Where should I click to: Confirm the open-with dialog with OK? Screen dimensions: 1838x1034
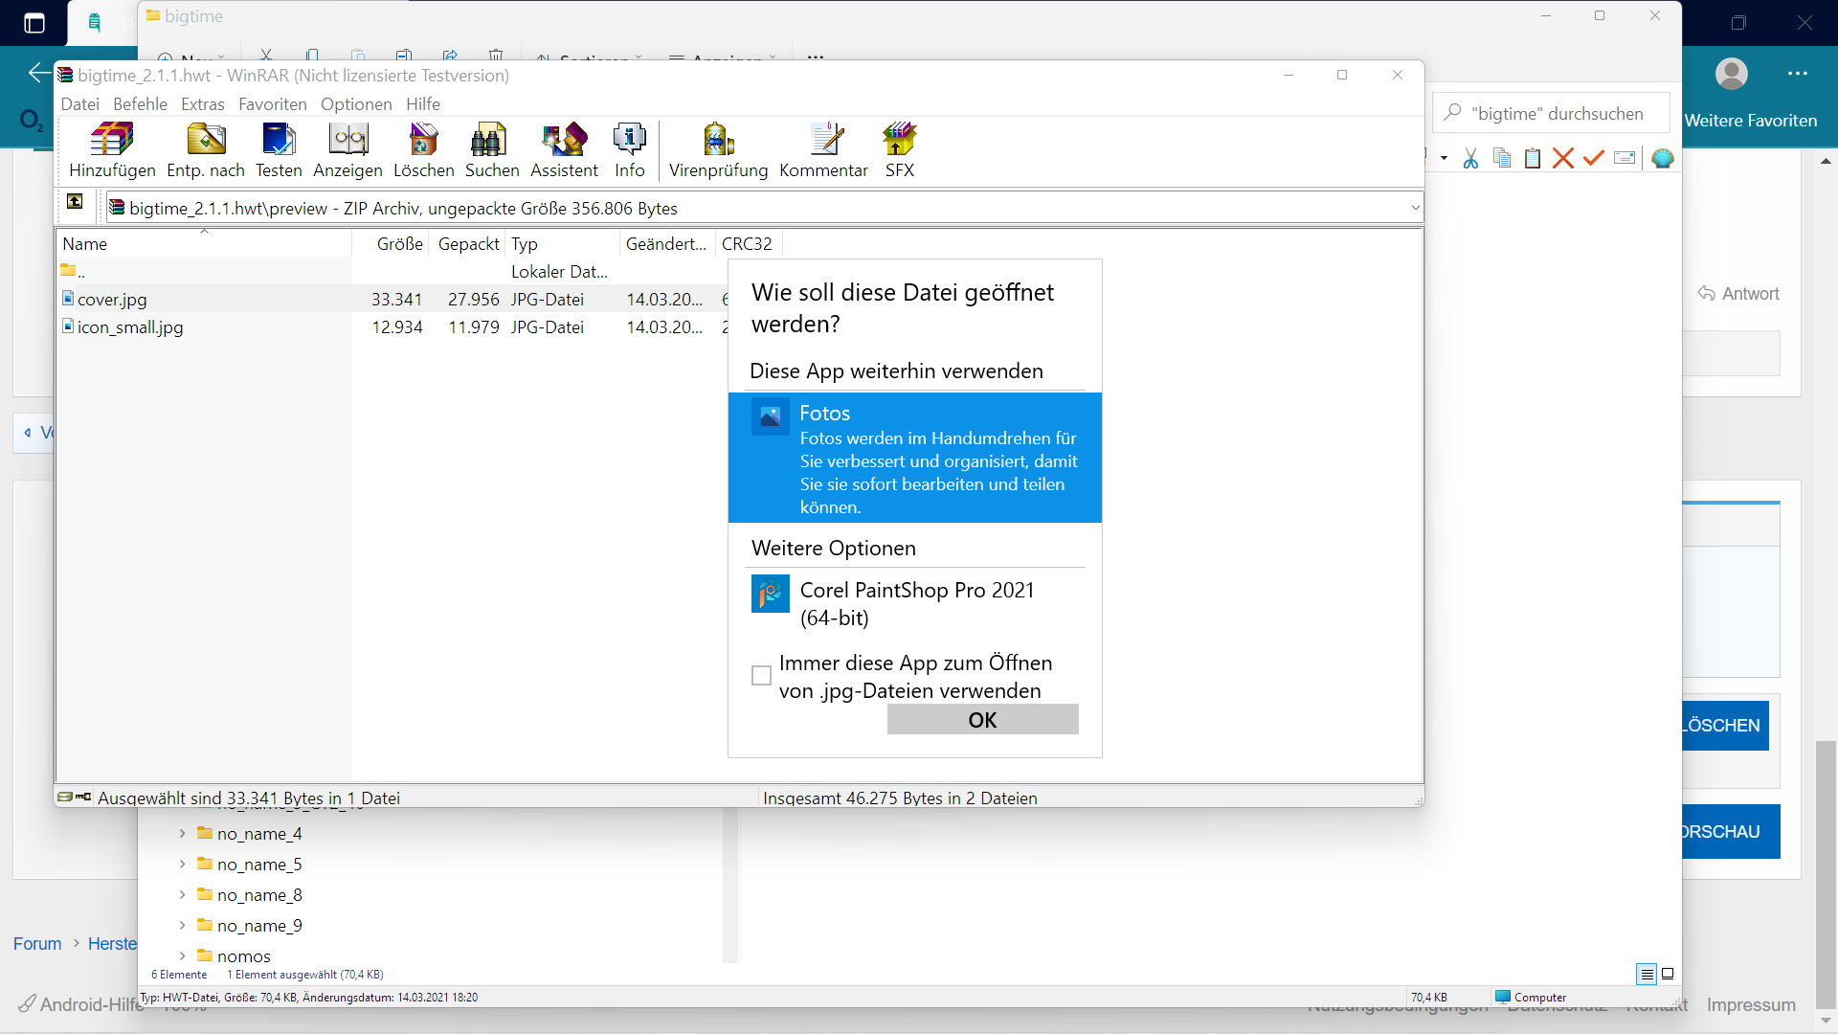(x=982, y=720)
